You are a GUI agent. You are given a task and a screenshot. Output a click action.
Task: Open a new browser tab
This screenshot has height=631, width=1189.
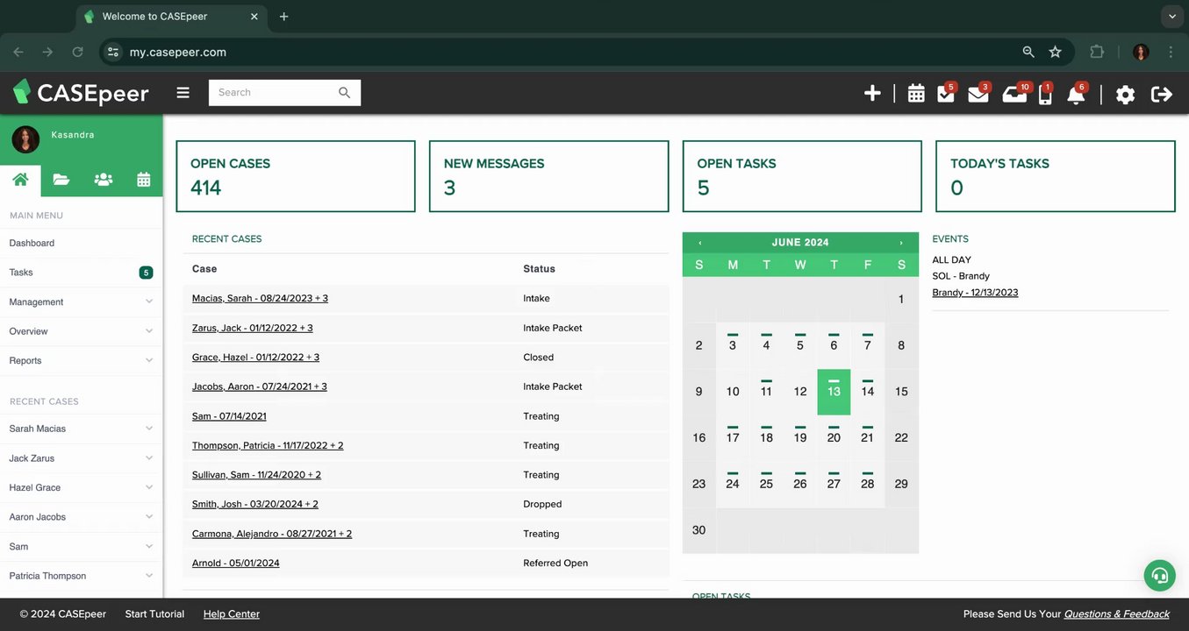(283, 17)
